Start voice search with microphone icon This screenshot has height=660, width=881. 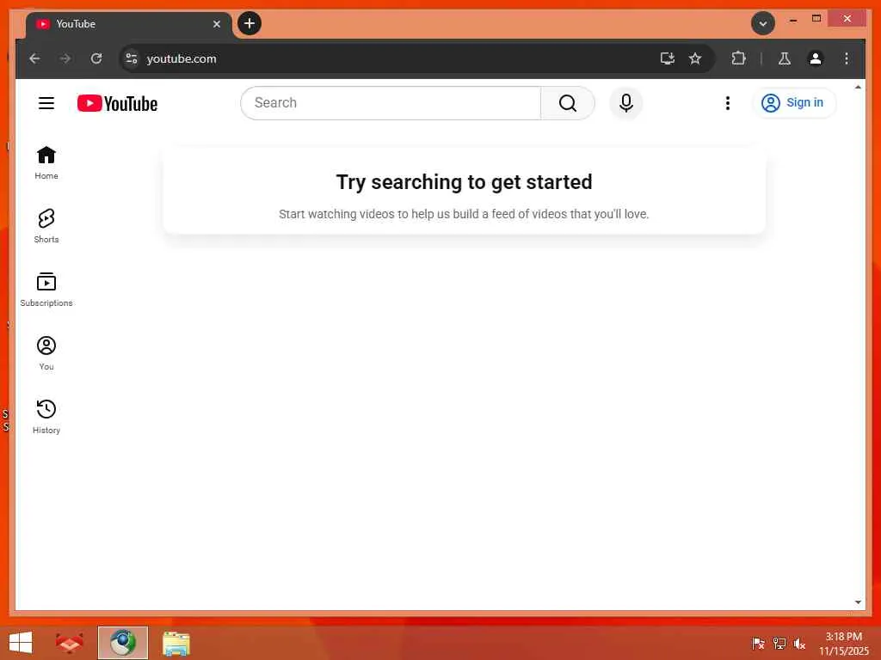click(626, 103)
